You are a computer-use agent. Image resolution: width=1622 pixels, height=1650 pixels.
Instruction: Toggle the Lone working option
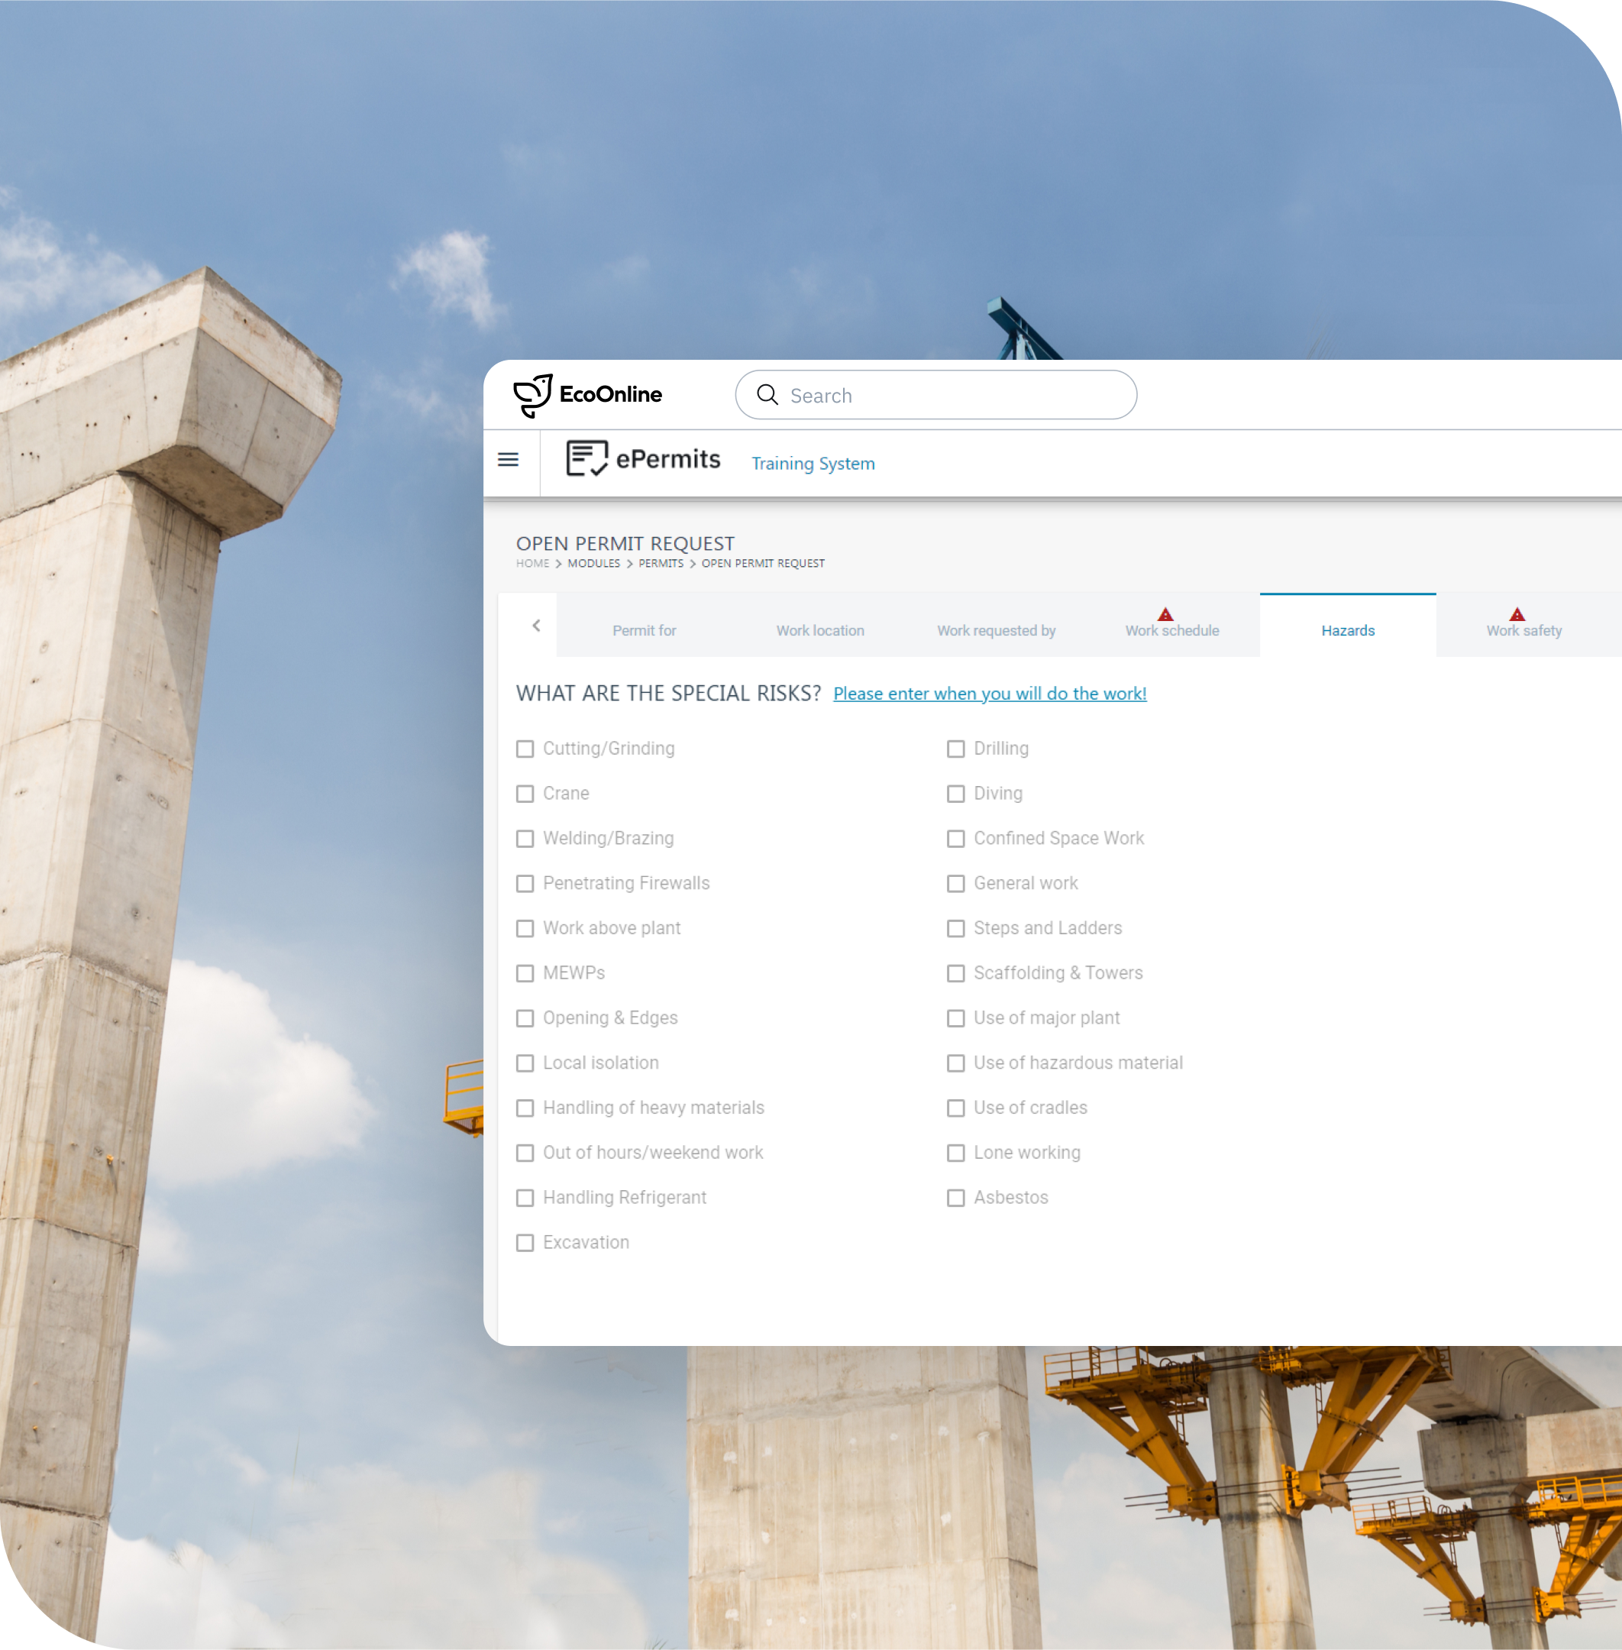(956, 1153)
